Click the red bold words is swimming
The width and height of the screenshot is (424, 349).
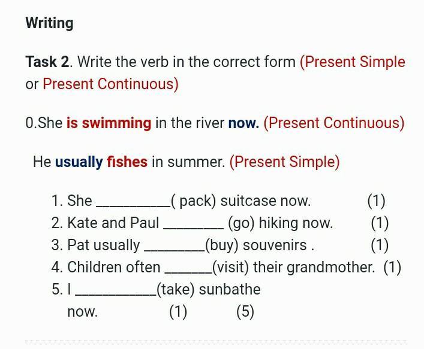pyautogui.click(x=109, y=123)
